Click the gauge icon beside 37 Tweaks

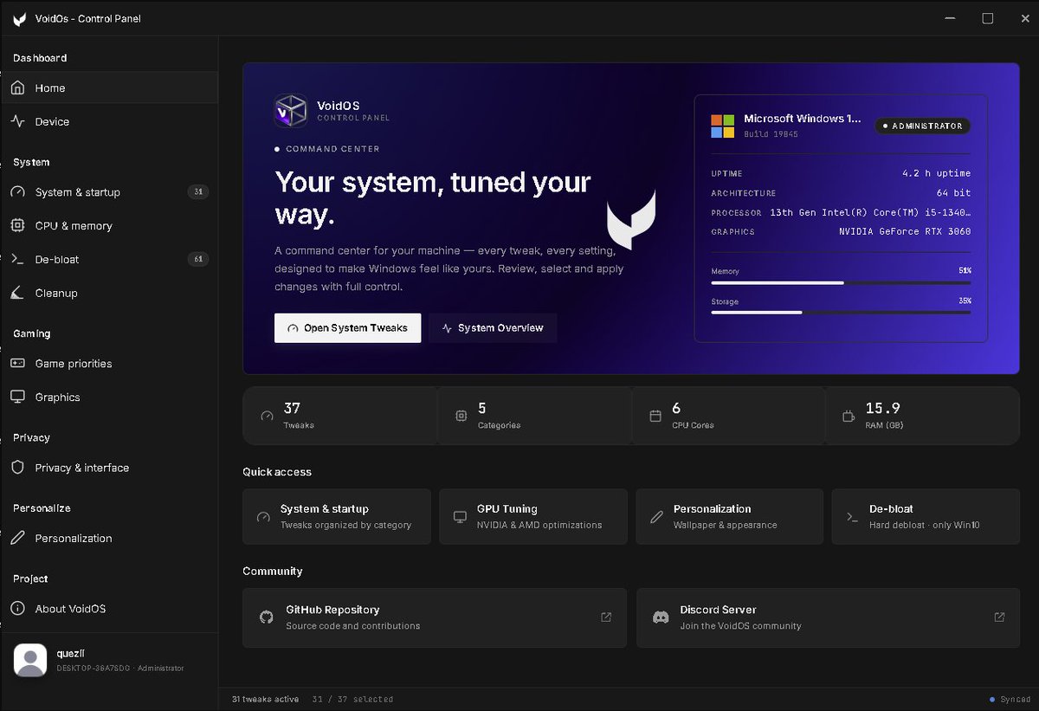click(x=267, y=416)
